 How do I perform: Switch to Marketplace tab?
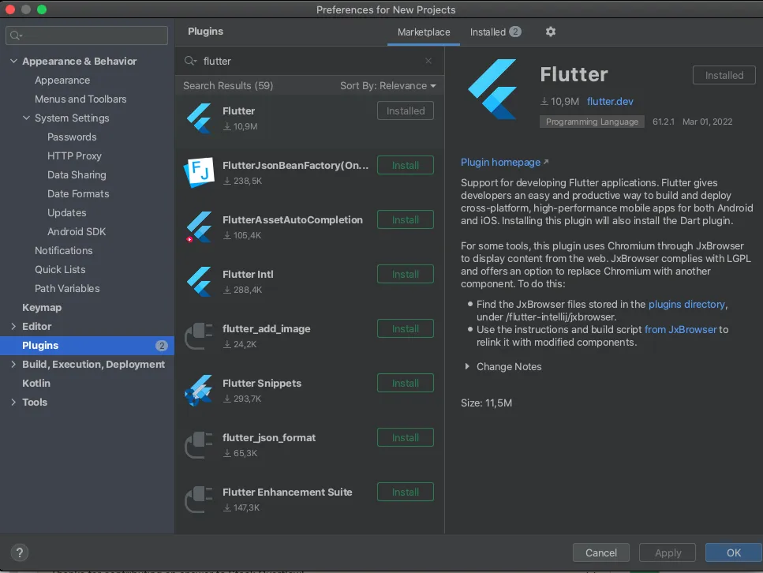[x=424, y=32]
